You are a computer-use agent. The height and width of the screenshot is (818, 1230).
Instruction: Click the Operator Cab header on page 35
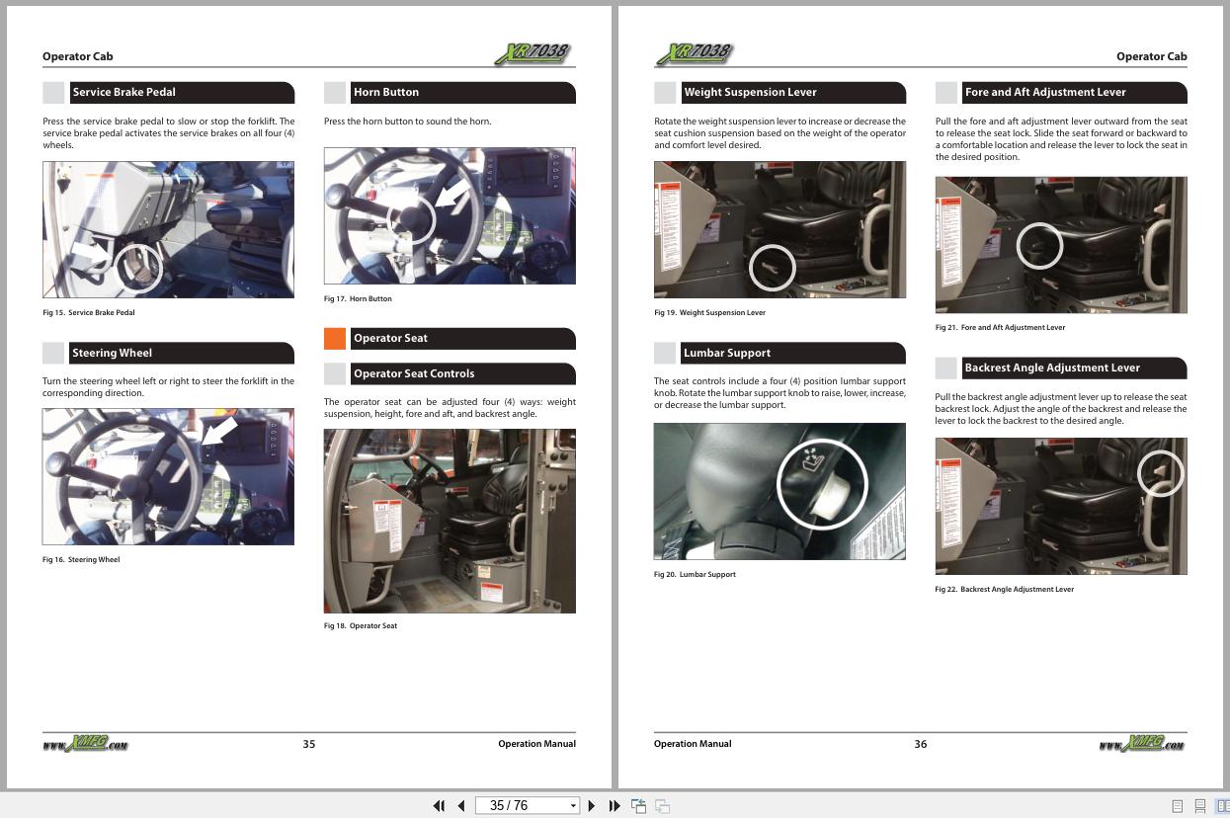click(77, 56)
